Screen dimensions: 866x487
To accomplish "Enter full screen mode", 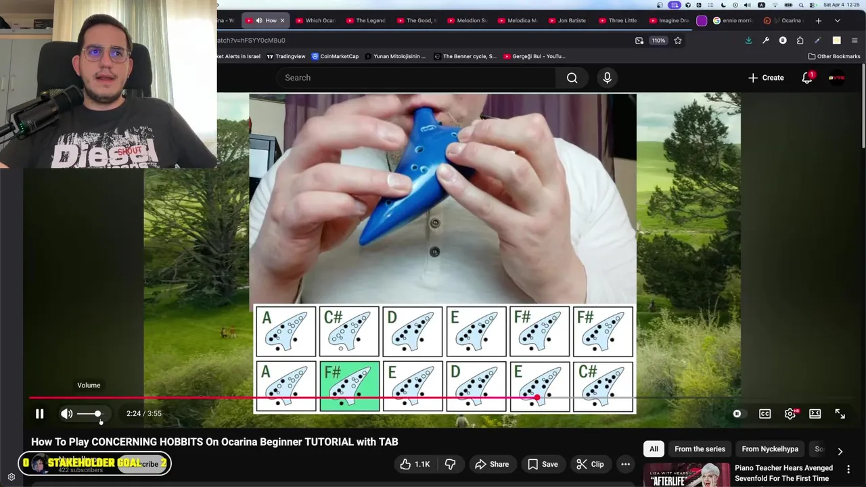I will 840,413.
